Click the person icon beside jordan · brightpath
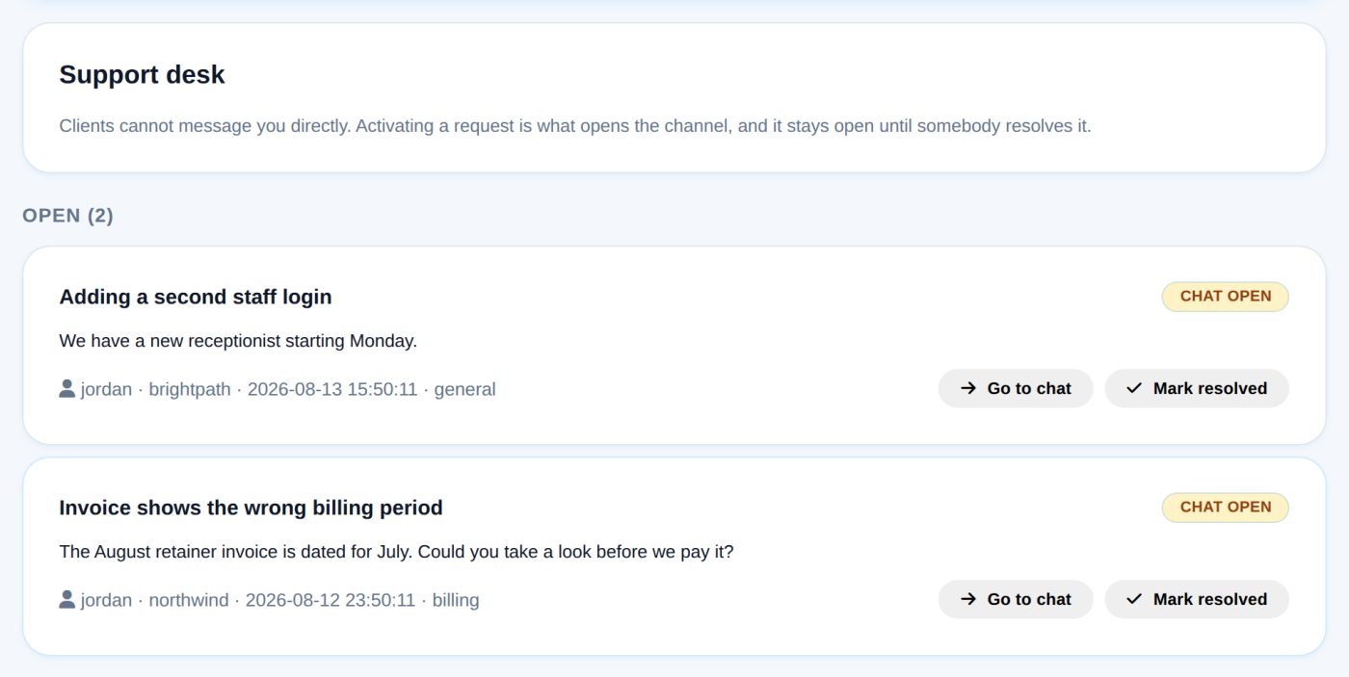This screenshot has width=1349, height=677. pos(66,388)
